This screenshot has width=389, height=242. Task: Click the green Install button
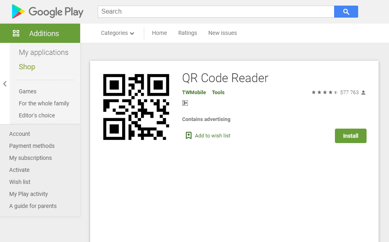(x=351, y=136)
